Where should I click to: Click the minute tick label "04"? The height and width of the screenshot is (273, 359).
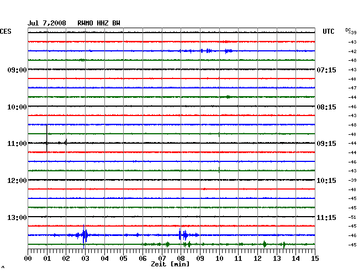pos(104,258)
